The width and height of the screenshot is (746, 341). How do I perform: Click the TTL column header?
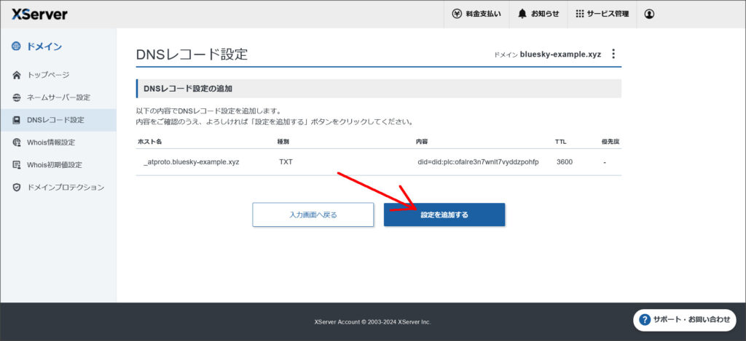[x=560, y=142]
